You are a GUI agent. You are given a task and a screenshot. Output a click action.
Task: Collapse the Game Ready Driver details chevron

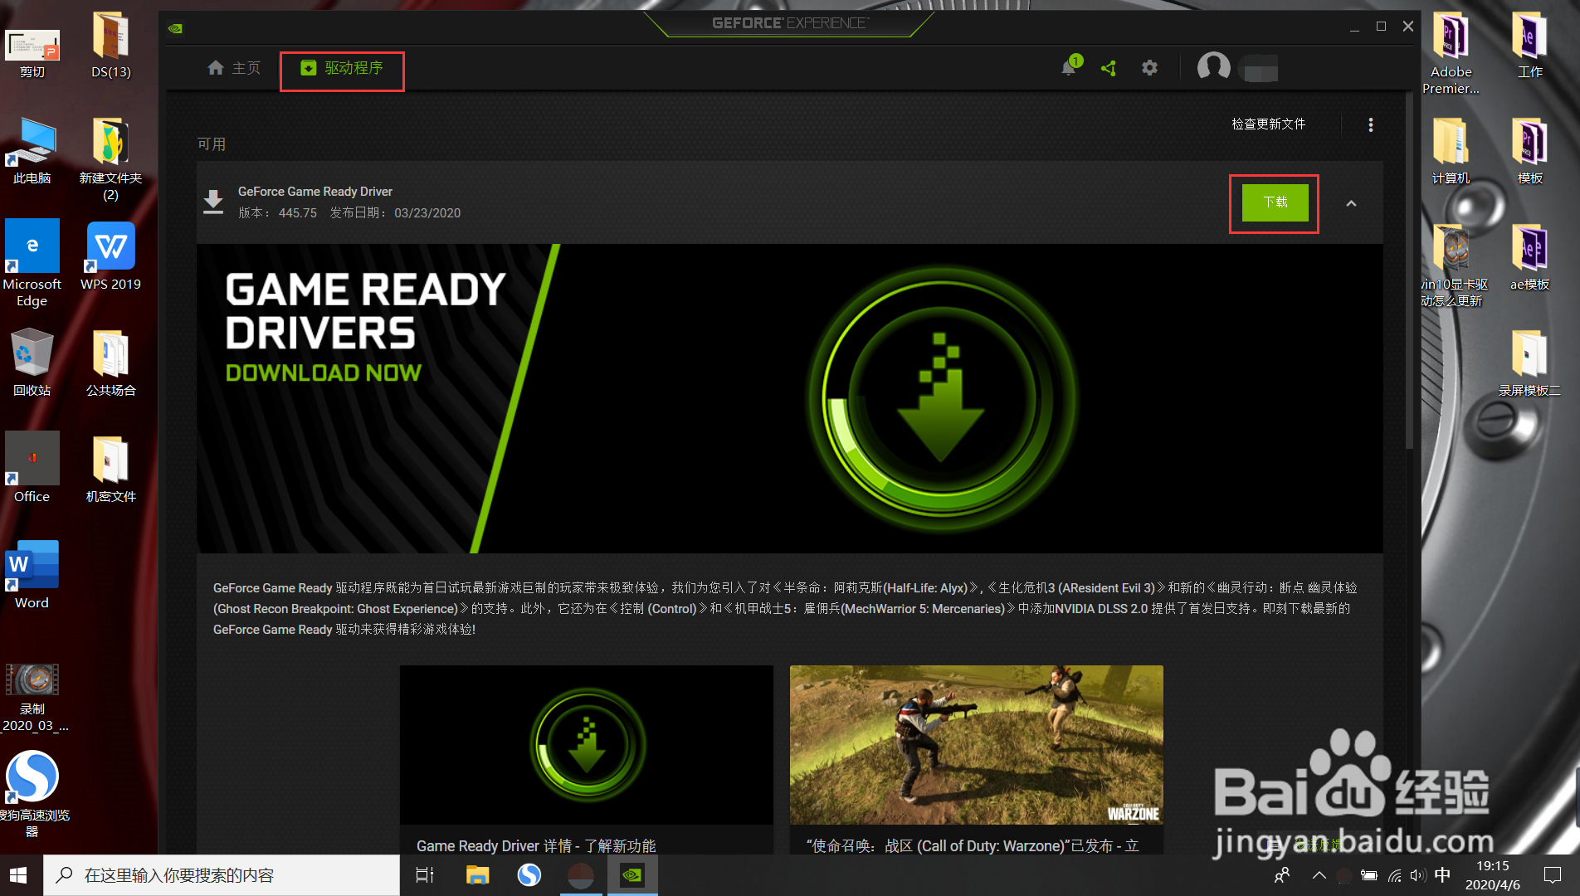point(1351,203)
